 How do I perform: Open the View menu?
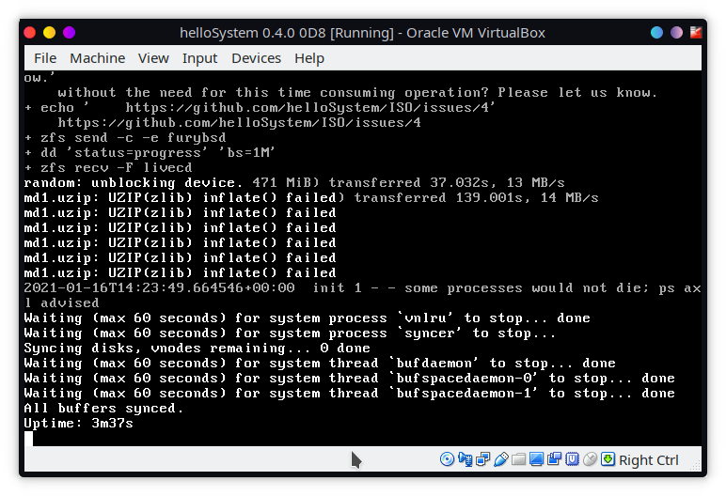pos(153,58)
